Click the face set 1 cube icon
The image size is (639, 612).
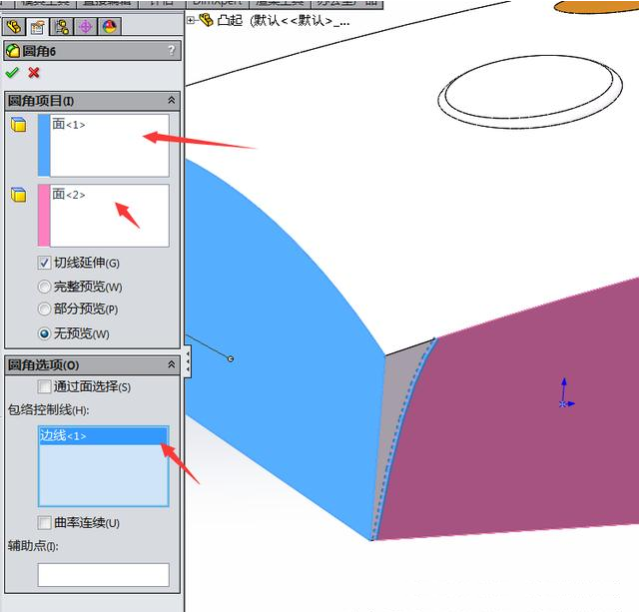click(x=18, y=125)
